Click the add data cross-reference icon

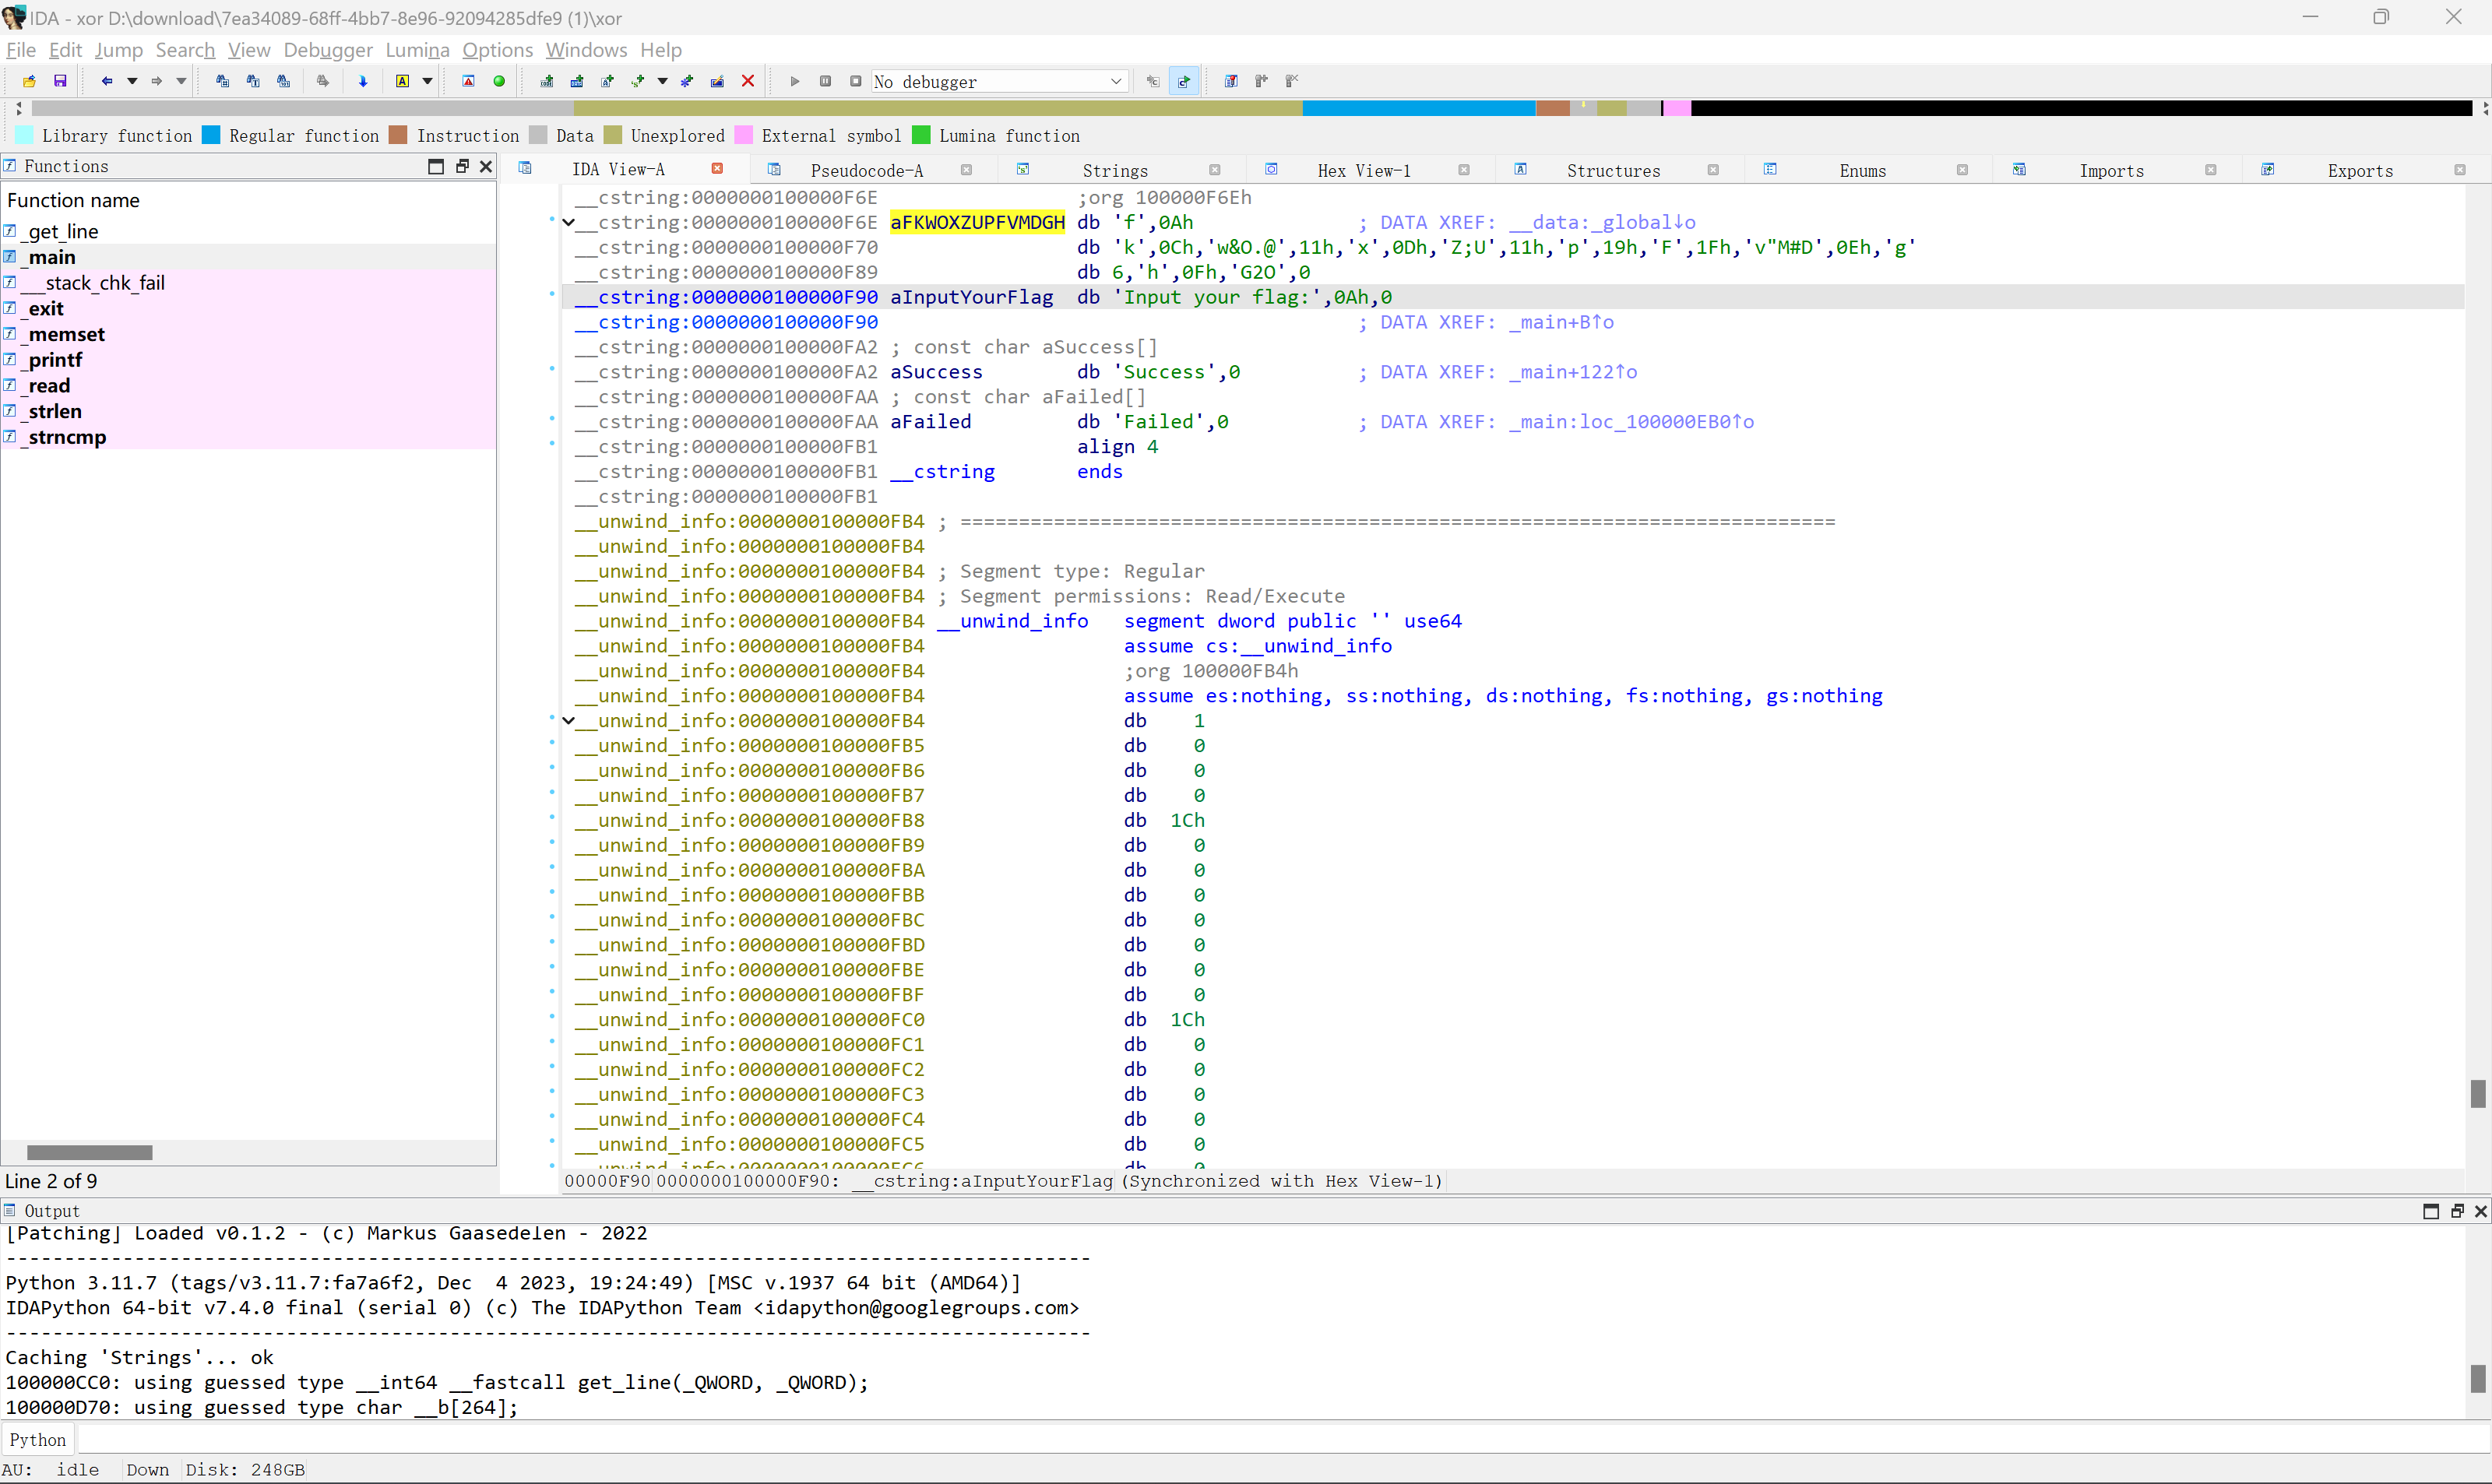(x=577, y=81)
